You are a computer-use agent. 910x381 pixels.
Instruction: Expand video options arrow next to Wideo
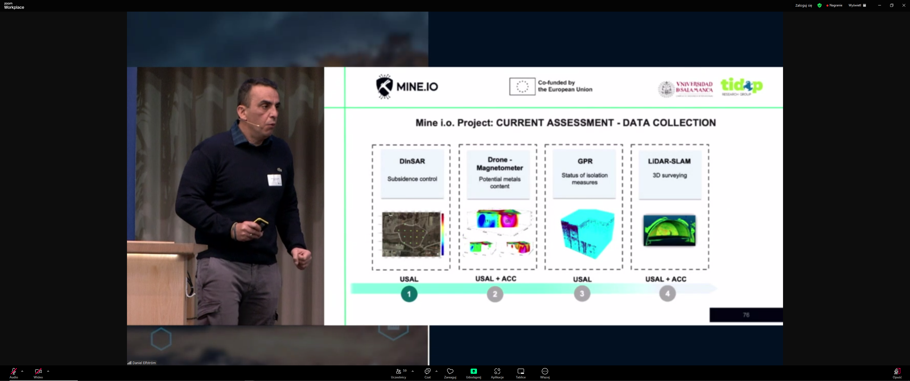(48, 371)
